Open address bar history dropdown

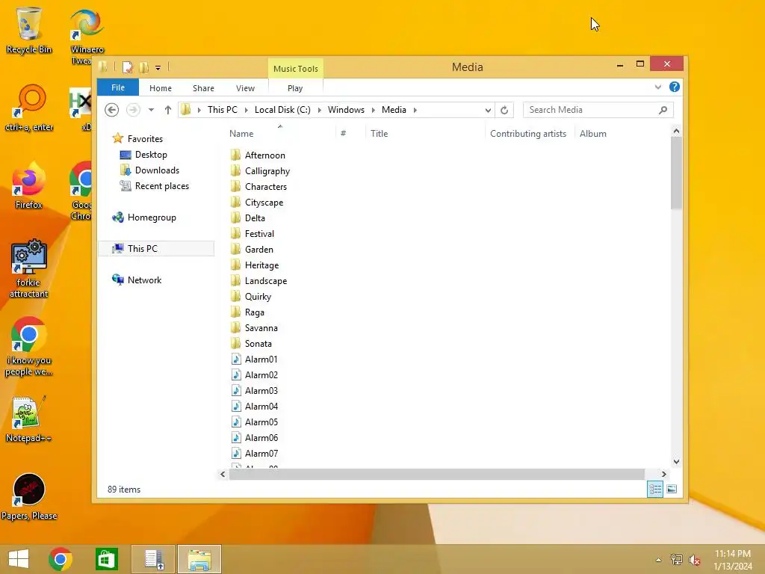pyautogui.click(x=487, y=111)
